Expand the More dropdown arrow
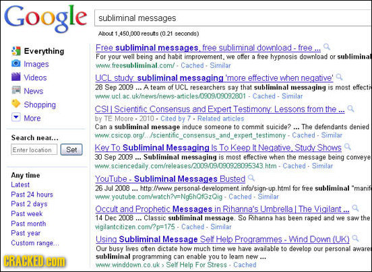372x272 pixels. click(15, 117)
